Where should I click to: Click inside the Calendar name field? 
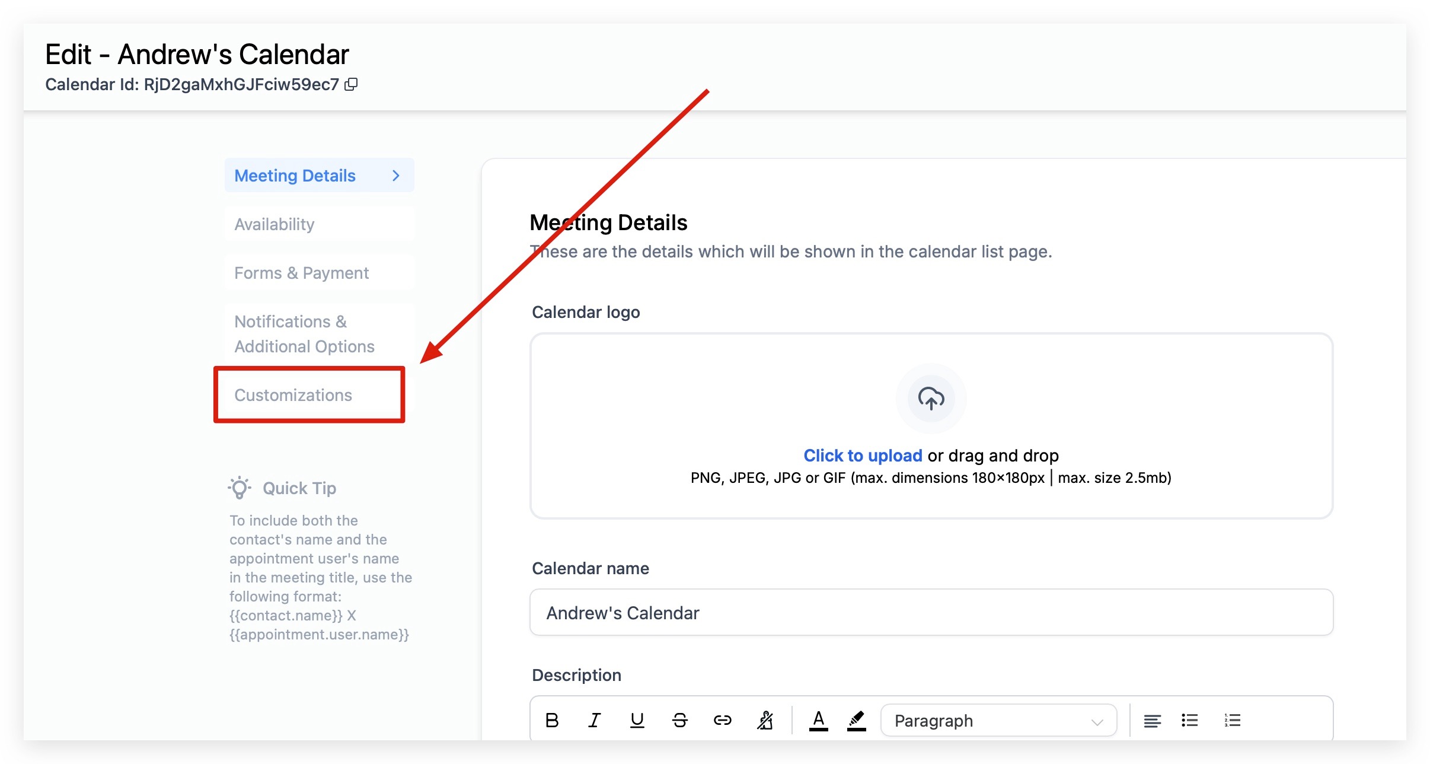tap(931, 613)
